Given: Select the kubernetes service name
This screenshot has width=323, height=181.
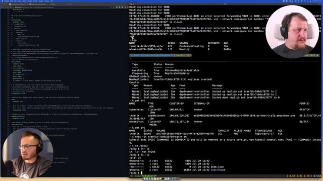Looking at the screenshot, I should (x=136, y=110).
